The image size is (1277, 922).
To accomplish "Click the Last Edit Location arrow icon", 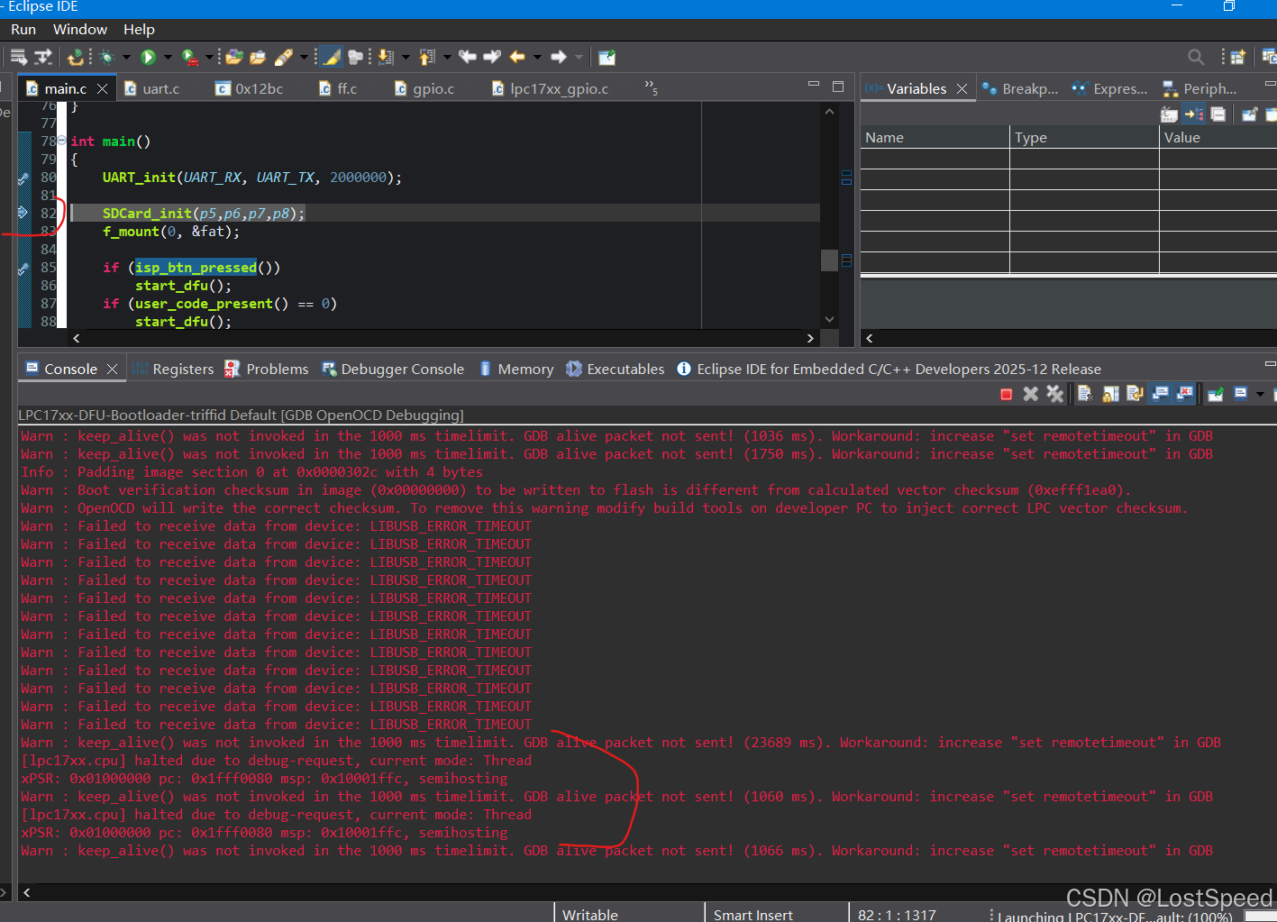I will [x=468, y=57].
